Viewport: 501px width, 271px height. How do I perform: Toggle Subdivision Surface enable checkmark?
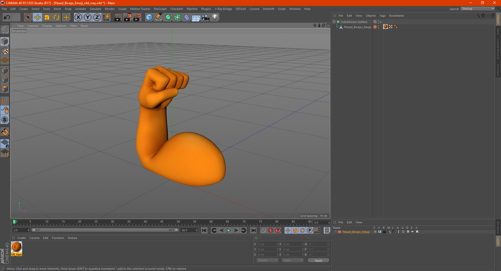click(x=381, y=22)
